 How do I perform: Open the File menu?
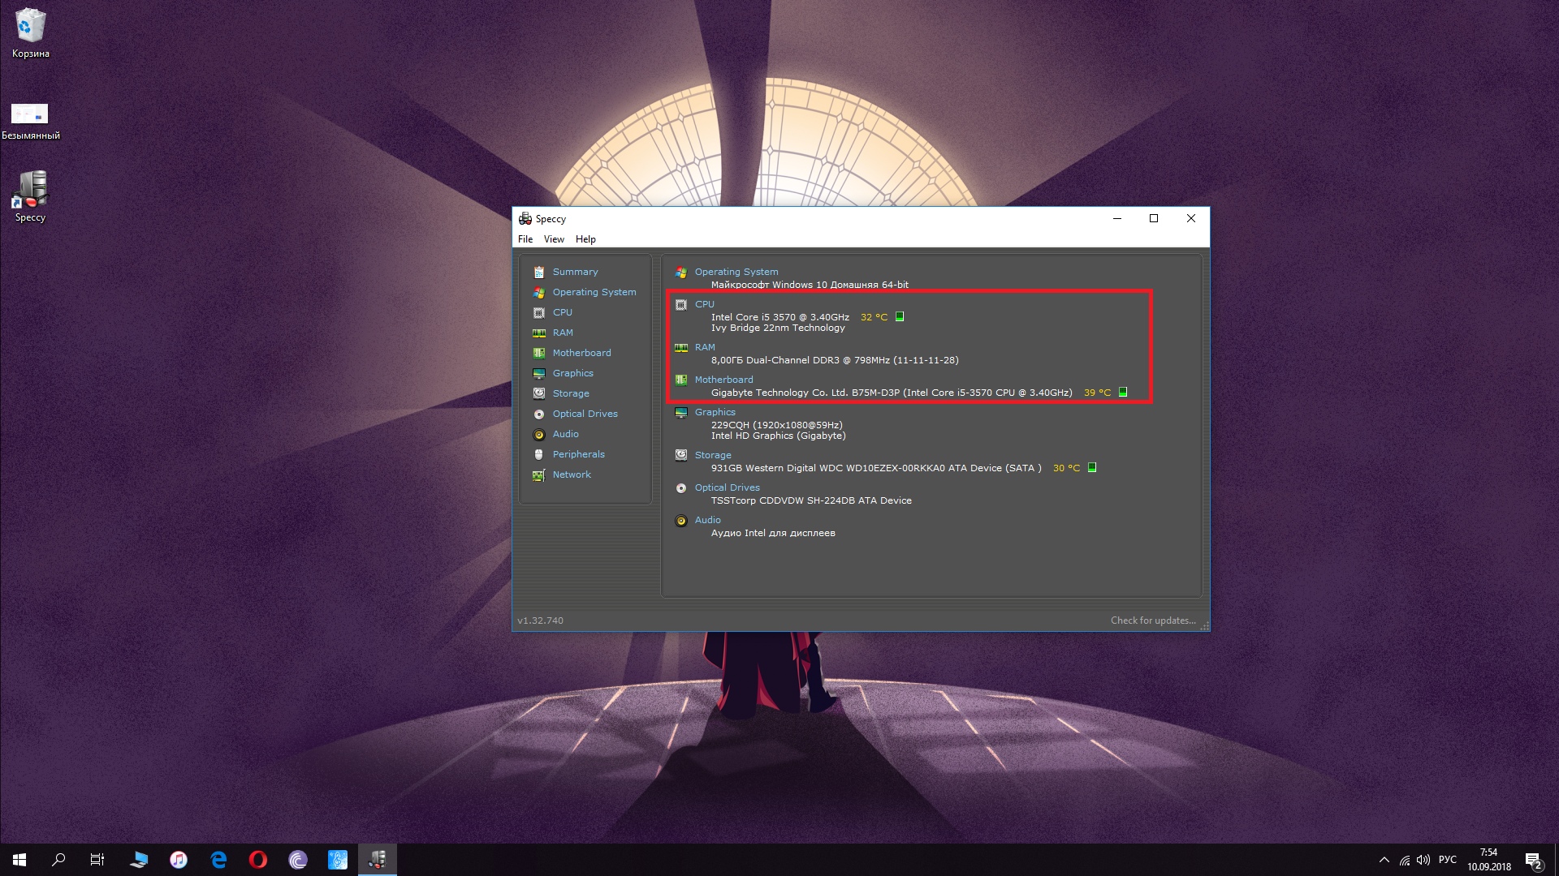point(525,239)
